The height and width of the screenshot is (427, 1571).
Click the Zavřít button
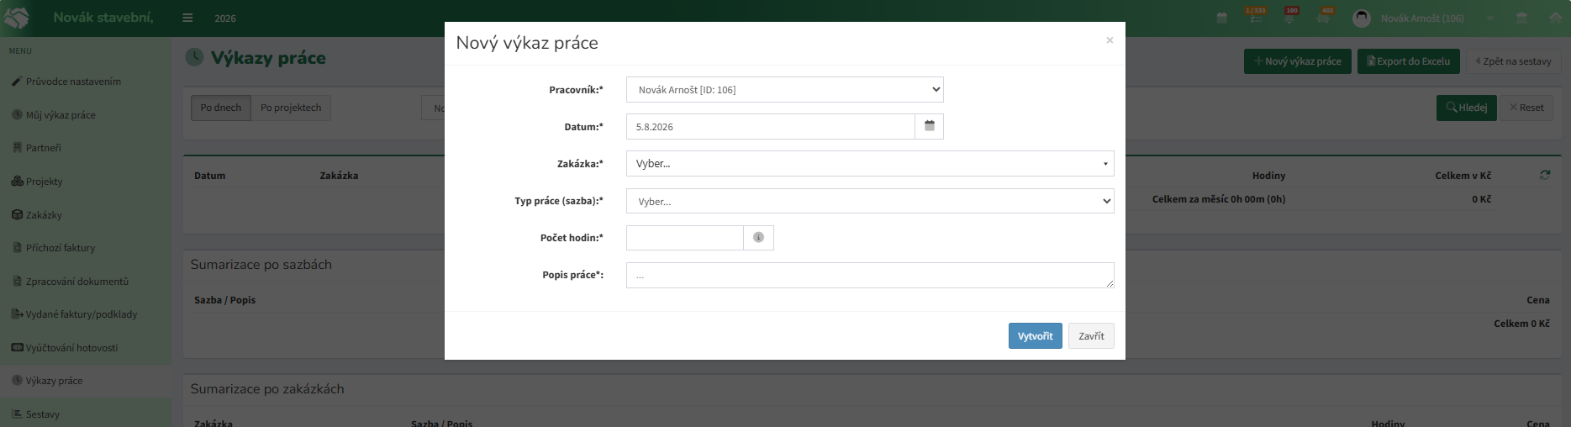pyautogui.click(x=1091, y=335)
